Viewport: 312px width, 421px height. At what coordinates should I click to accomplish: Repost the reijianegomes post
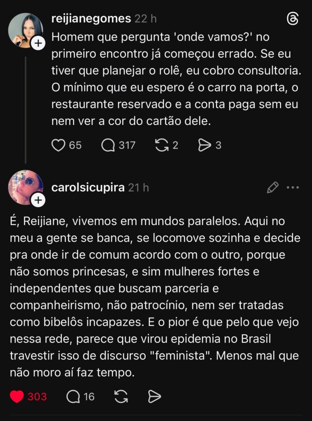(162, 145)
